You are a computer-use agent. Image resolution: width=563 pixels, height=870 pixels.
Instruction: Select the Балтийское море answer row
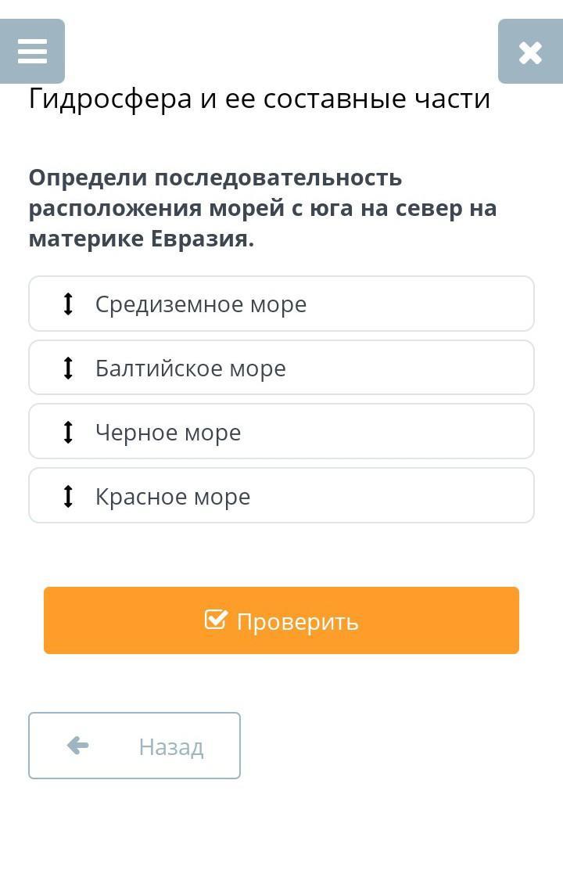(x=281, y=368)
